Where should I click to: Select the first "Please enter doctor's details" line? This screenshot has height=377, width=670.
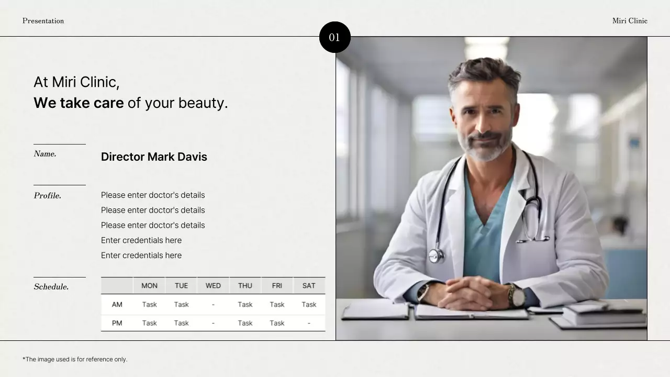pos(153,195)
